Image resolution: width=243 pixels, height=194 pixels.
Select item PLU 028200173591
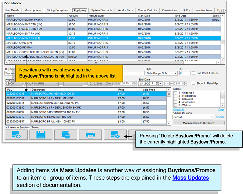click(86, 99)
